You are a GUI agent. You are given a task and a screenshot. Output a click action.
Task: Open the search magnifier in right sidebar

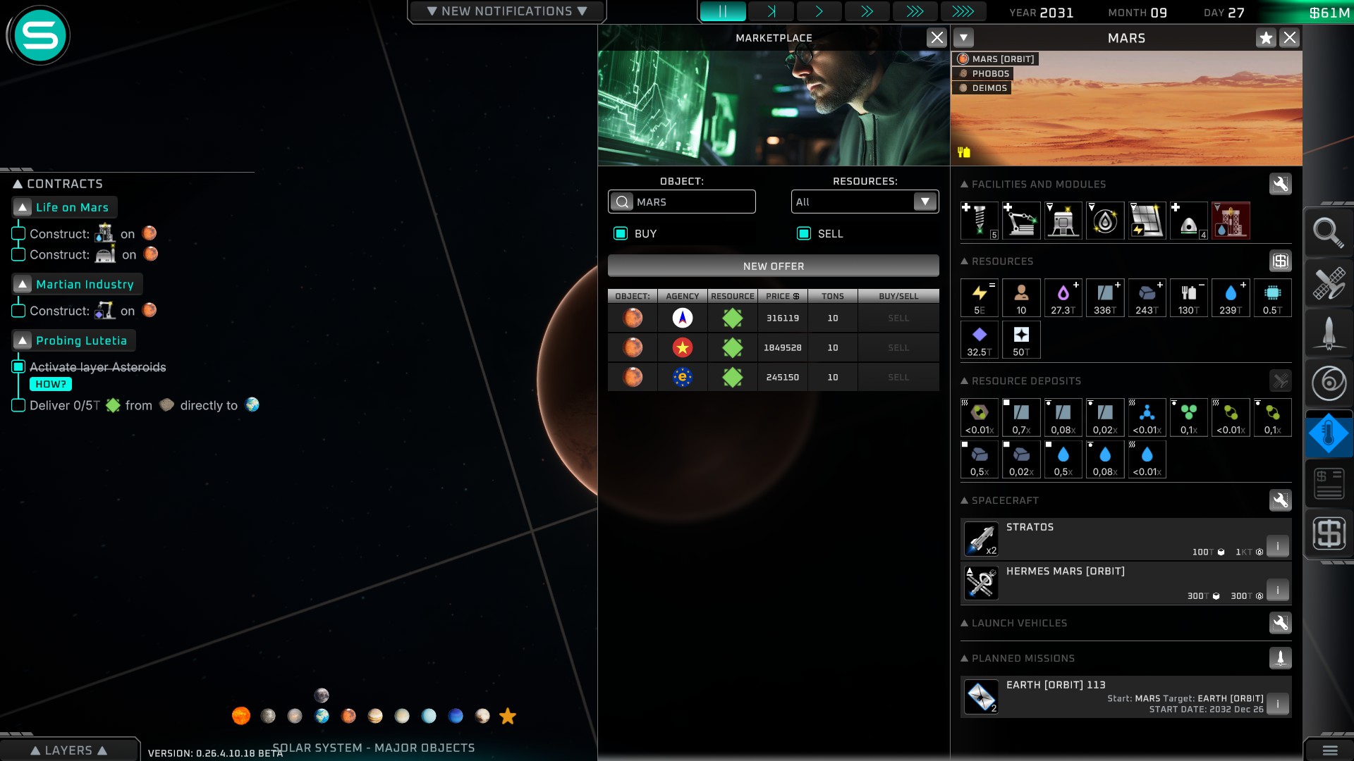[x=1328, y=233]
